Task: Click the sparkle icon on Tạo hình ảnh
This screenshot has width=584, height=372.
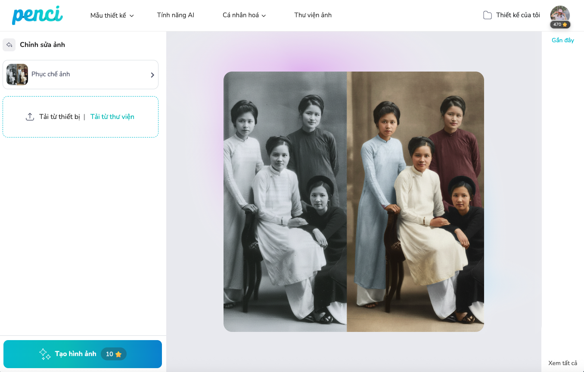Action: coord(45,354)
